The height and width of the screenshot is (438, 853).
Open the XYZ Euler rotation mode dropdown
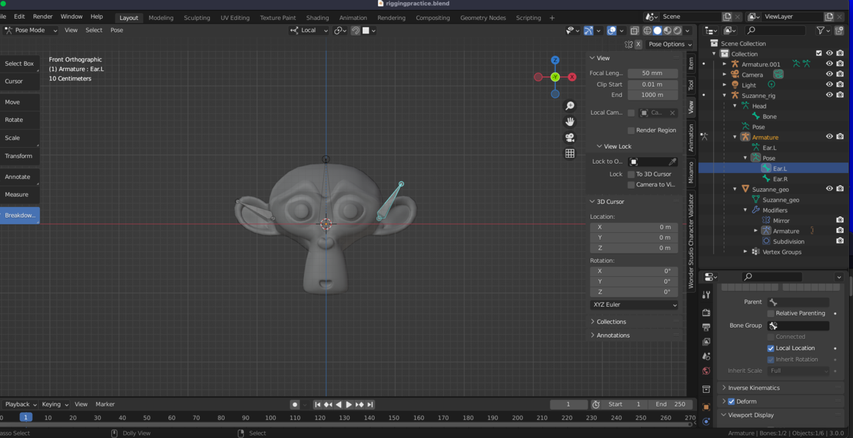[x=634, y=305]
